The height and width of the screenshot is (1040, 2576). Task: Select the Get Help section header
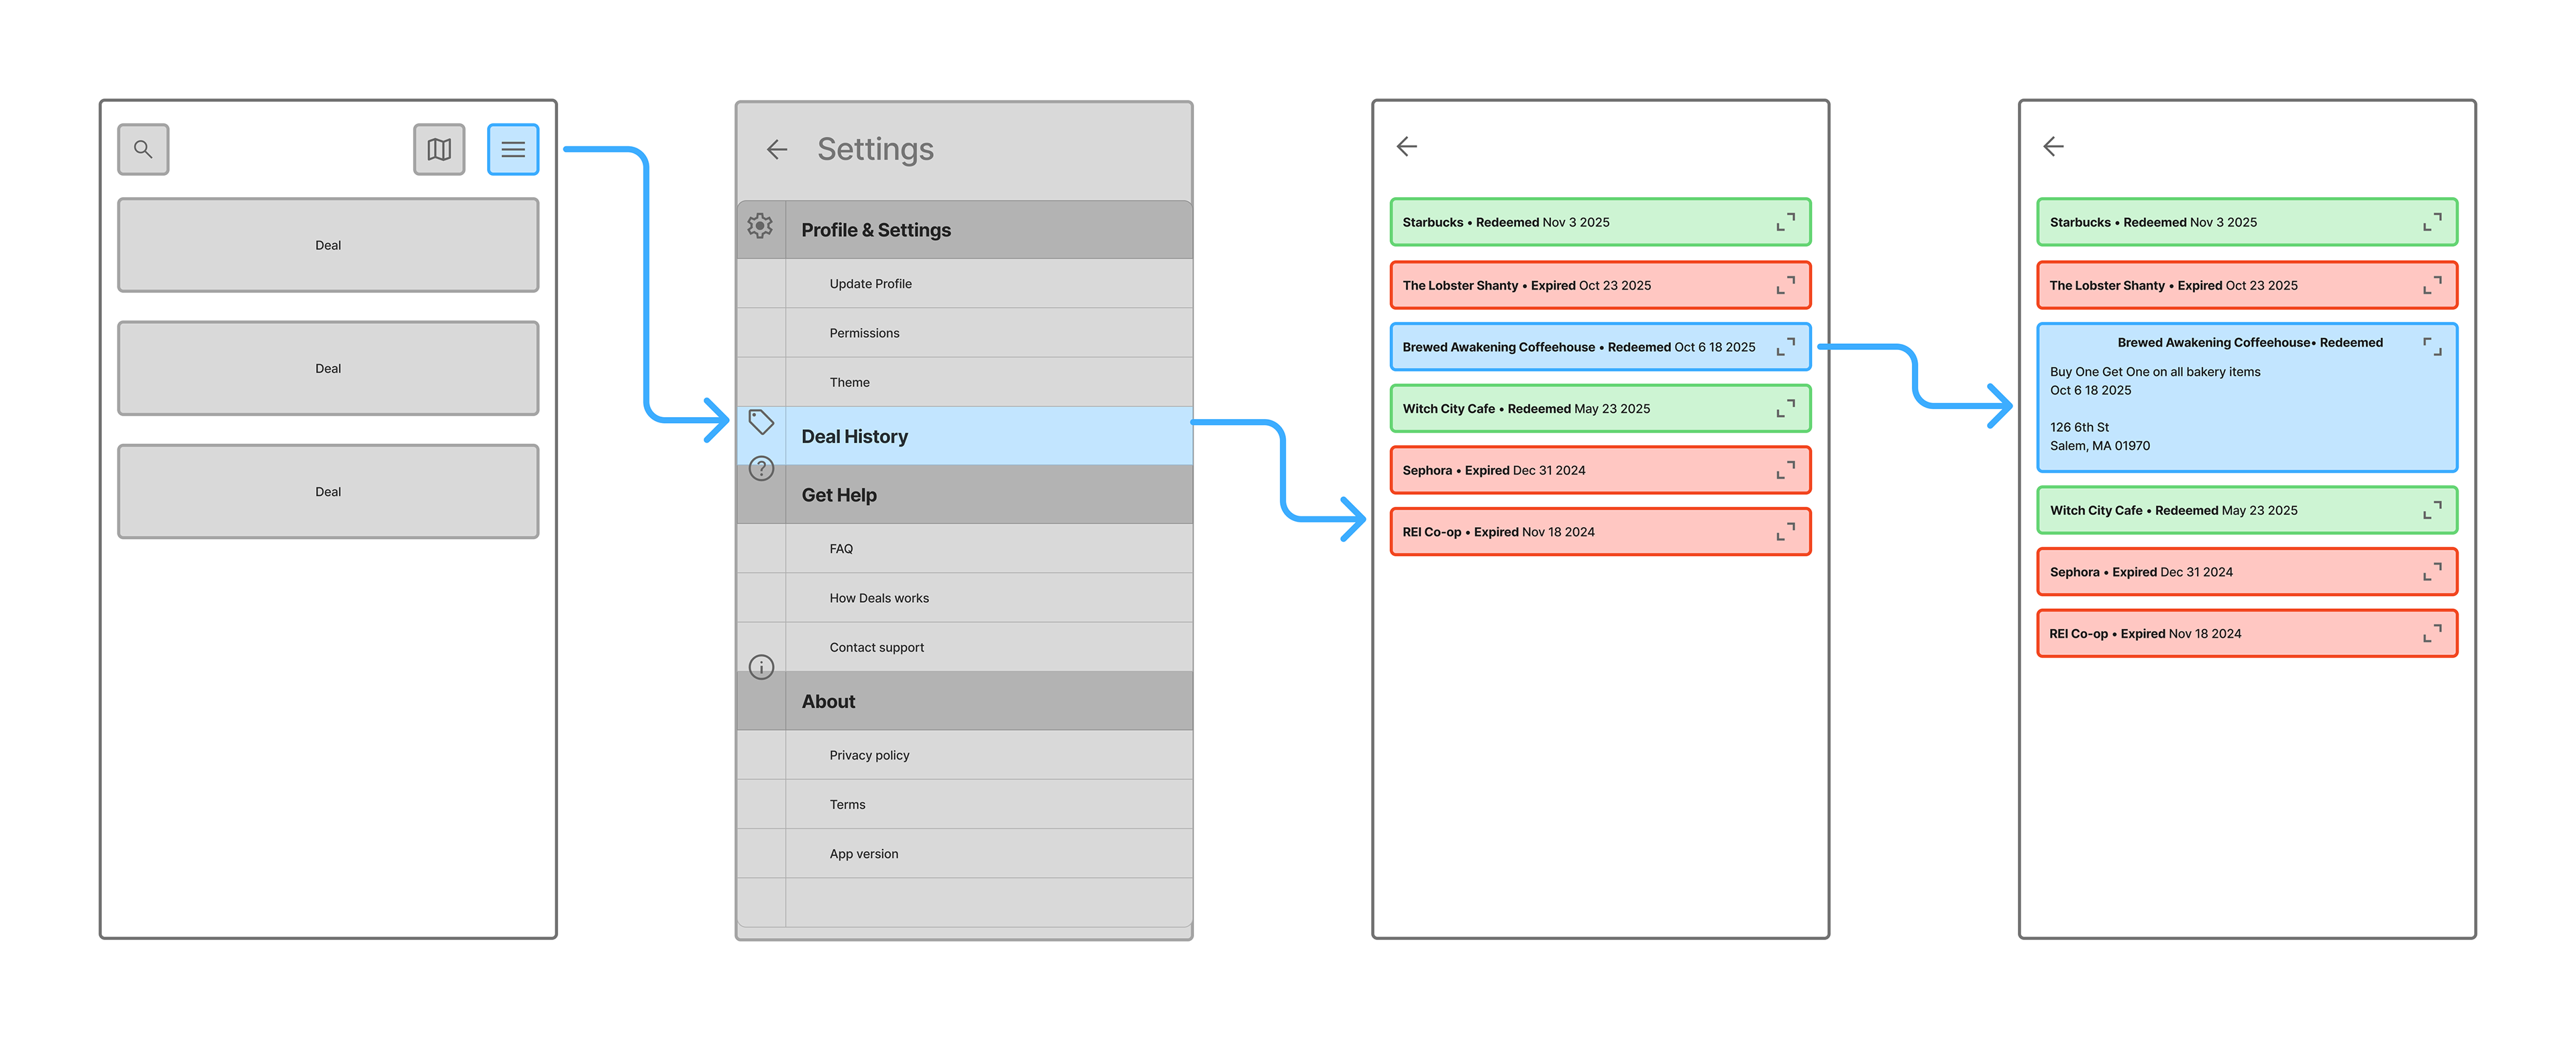pos(839,495)
